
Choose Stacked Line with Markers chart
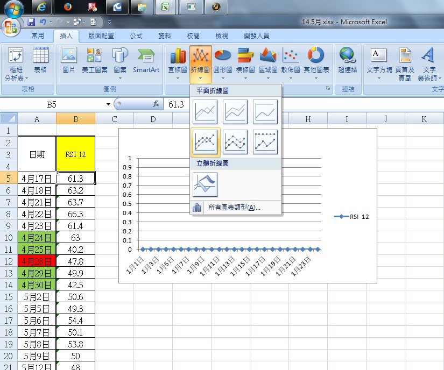click(235, 142)
